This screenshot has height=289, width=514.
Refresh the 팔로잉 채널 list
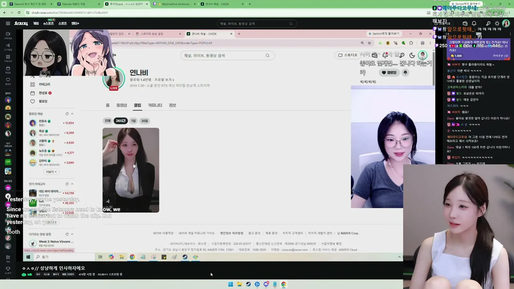click(67, 114)
